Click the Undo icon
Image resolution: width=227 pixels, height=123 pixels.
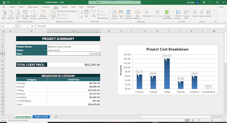click(8, 2)
